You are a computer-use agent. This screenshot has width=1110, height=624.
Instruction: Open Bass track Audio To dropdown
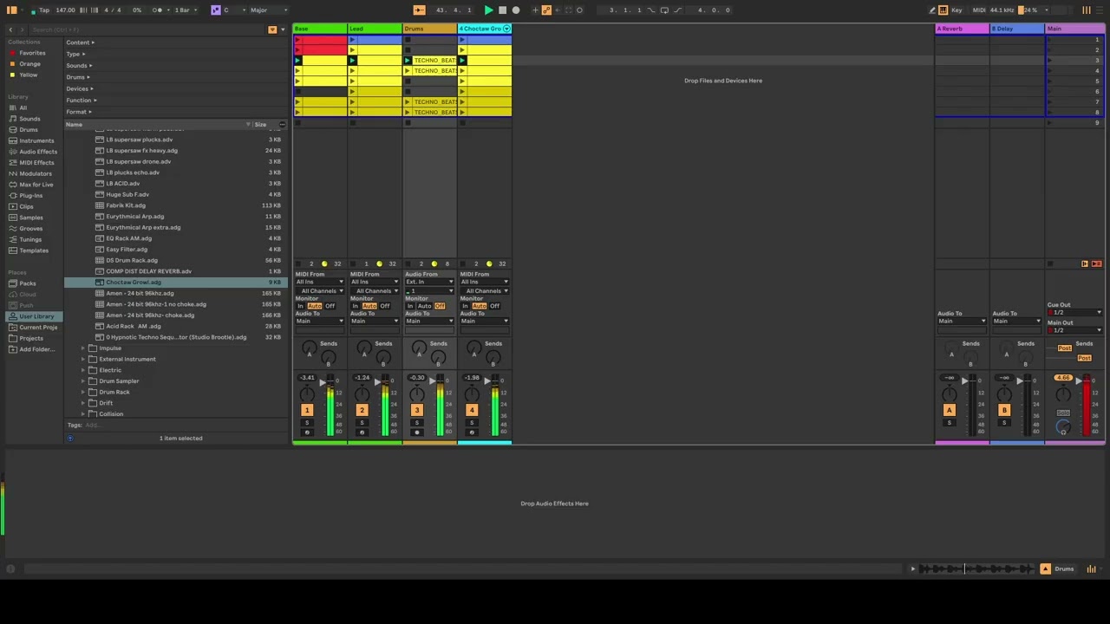pos(319,322)
